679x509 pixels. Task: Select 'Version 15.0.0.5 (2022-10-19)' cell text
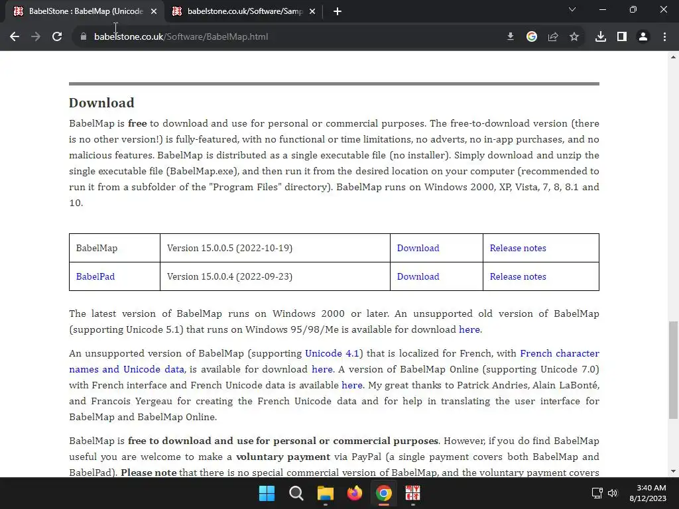point(229,248)
